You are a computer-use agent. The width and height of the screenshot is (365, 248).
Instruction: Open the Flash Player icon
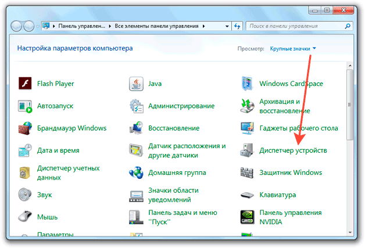[x=25, y=84]
